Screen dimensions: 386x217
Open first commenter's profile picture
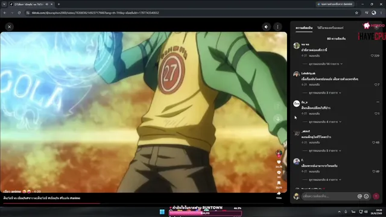[296, 46]
